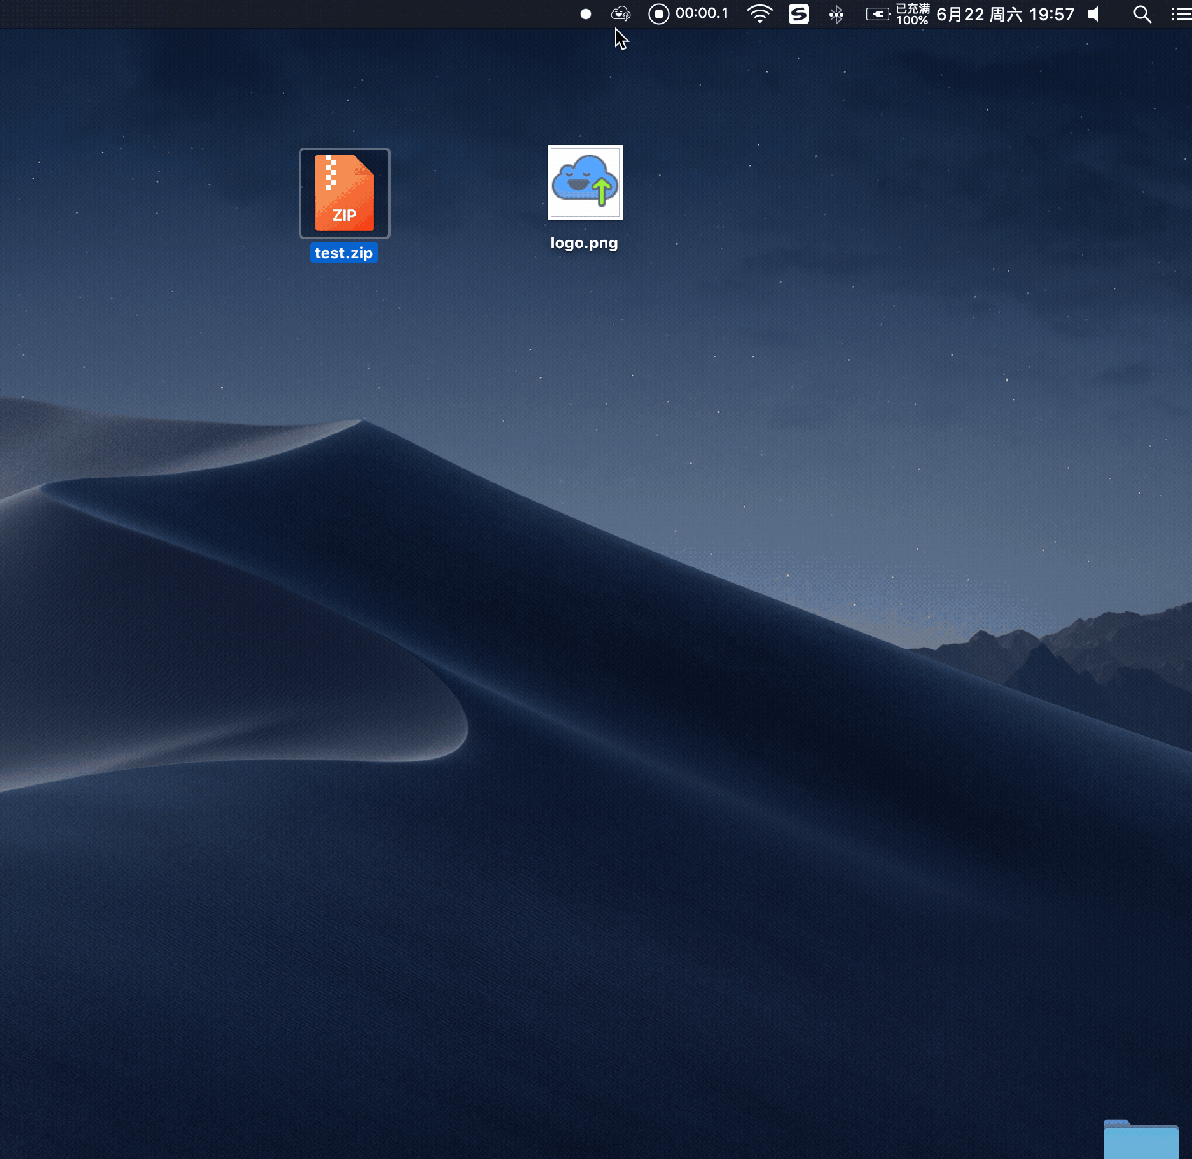The width and height of the screenshot is (1192, 1159).
Task: Click the Shadowsocks proxy icon in menu bar
Action: click(799, 13)
